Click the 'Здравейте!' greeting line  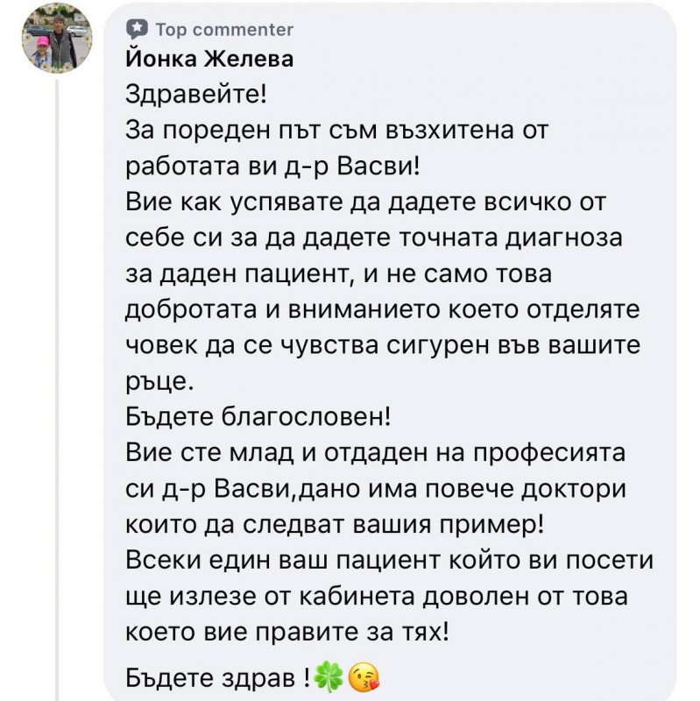click(x=195, y=95)
